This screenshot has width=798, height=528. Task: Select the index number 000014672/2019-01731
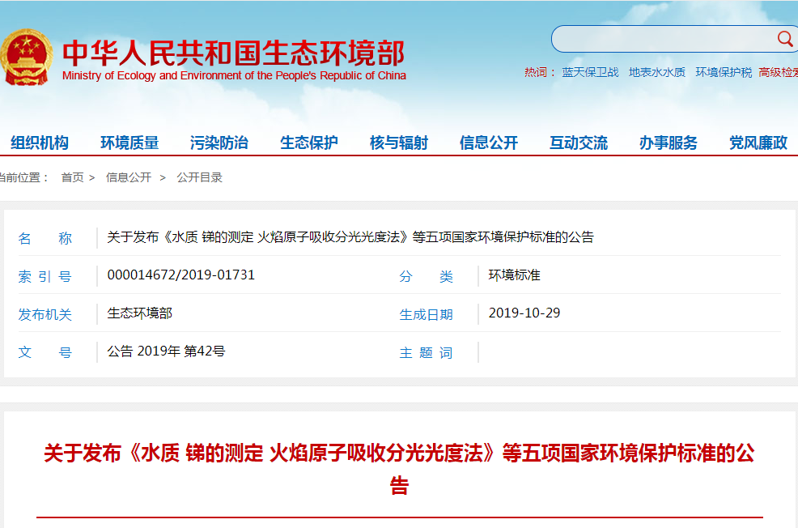click(x=180, y=275)
